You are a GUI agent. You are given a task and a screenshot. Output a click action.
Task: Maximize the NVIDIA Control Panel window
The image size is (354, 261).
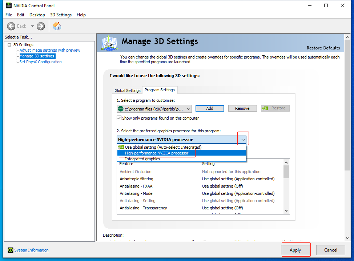click(x=326, y=5)
